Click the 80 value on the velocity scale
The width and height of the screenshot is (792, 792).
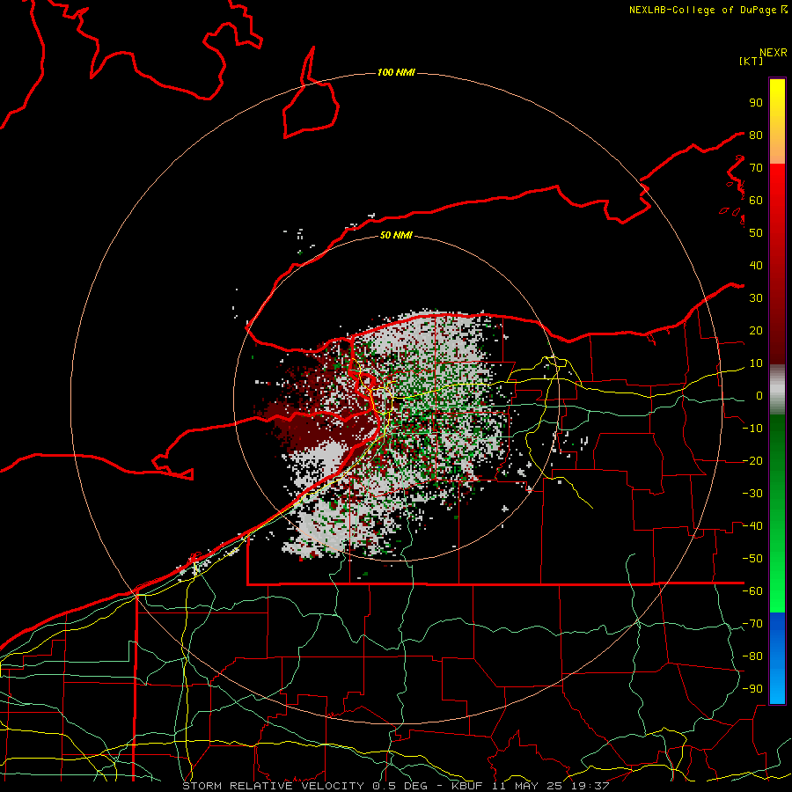(756, 135)
